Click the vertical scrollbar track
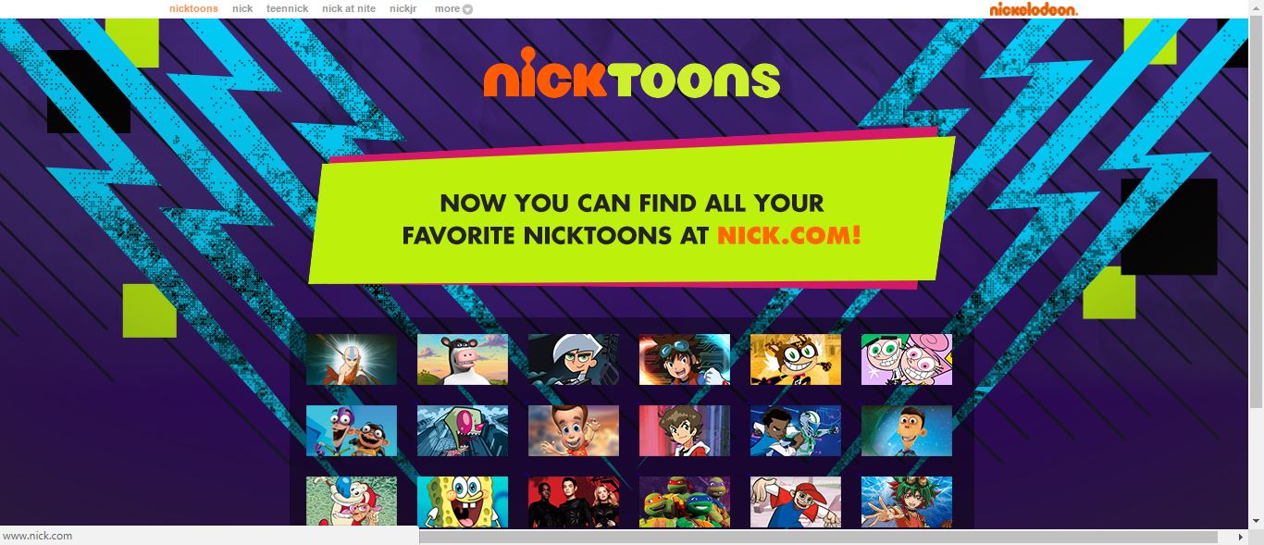Viewport: 1264px width, 545px height. [1256, 463]
